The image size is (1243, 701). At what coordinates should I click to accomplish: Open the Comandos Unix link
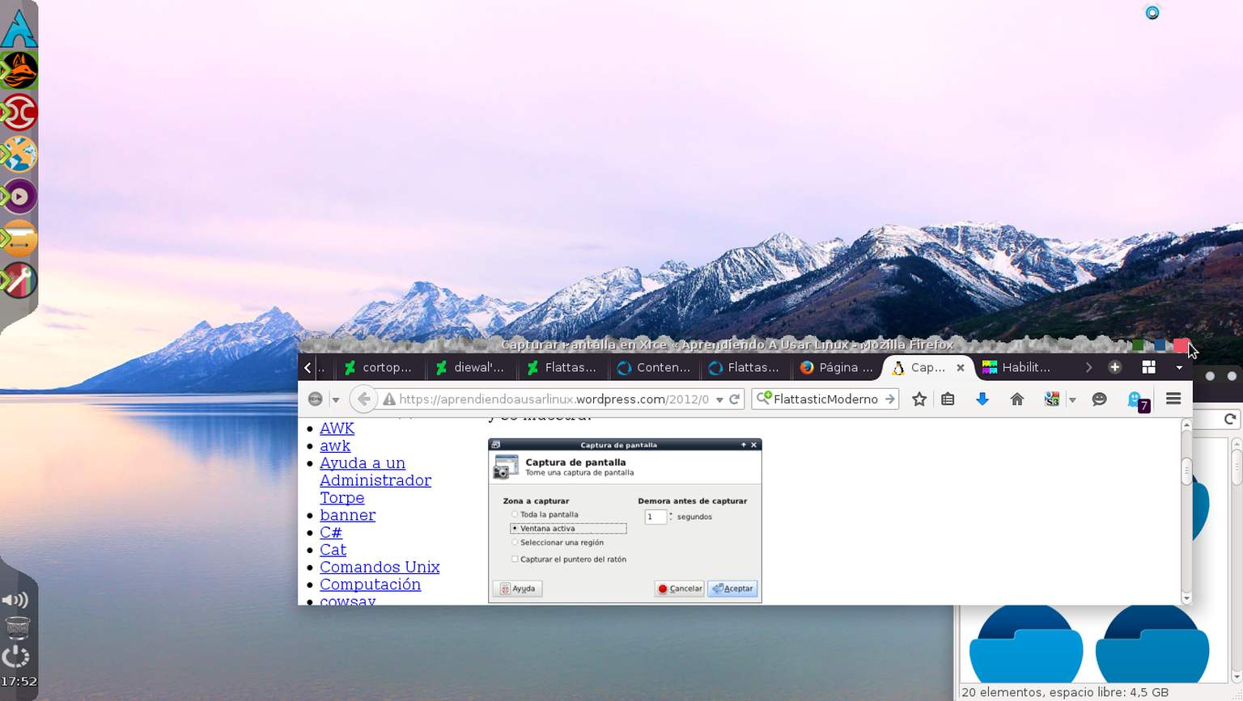[380, 567]
